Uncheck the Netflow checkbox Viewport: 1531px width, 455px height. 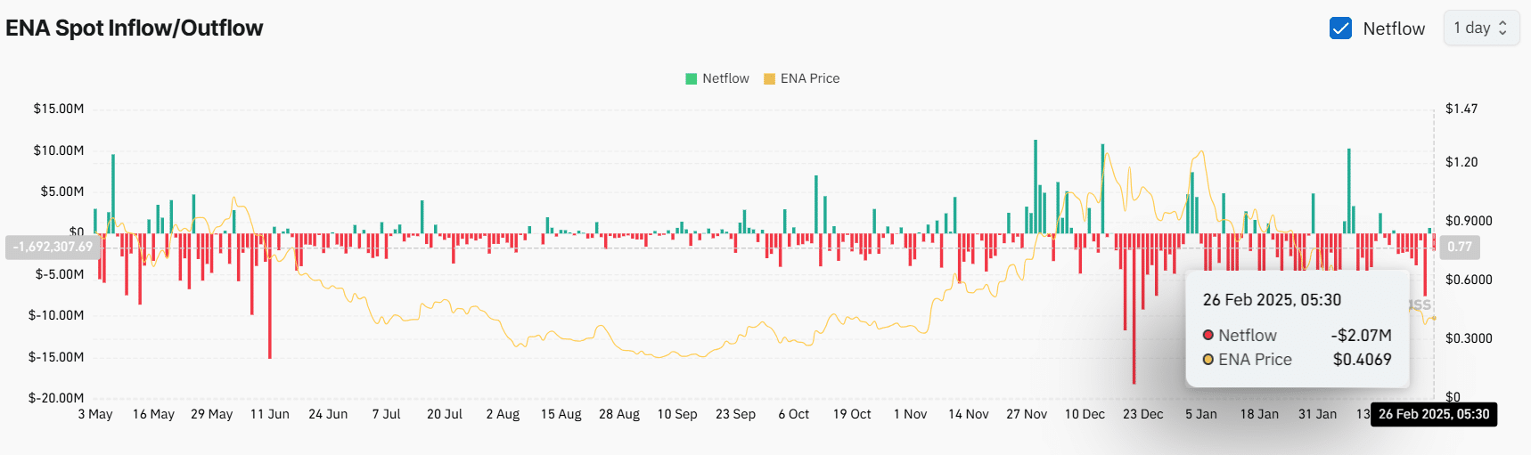(x=1340, y=28)
